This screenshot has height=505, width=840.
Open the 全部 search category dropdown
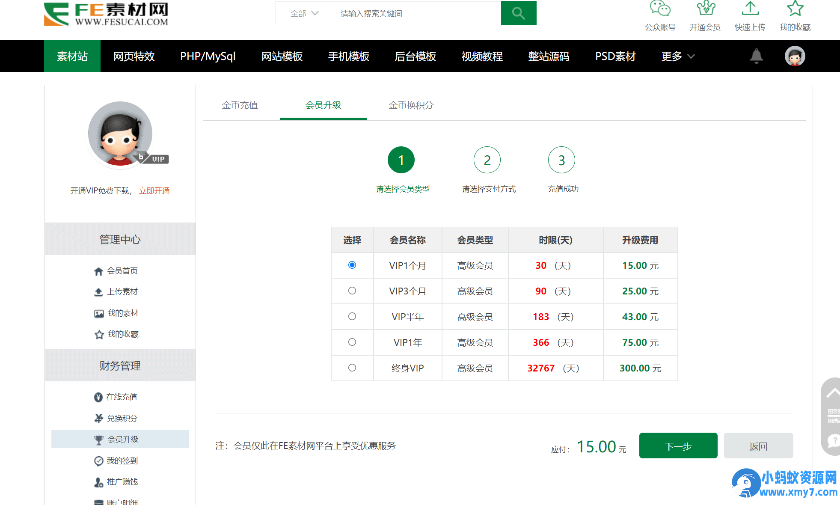304,13
